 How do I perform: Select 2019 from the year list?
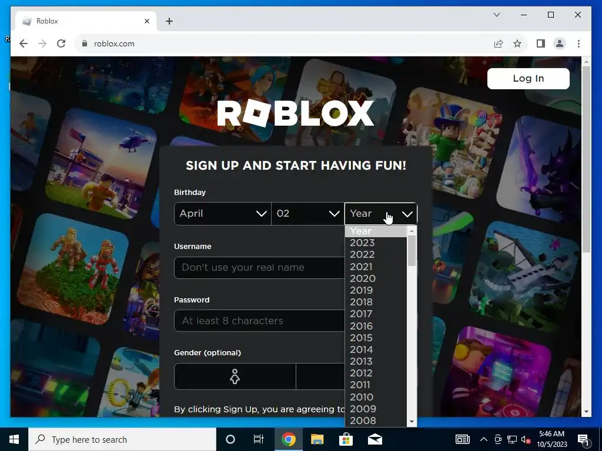[376, 290]
